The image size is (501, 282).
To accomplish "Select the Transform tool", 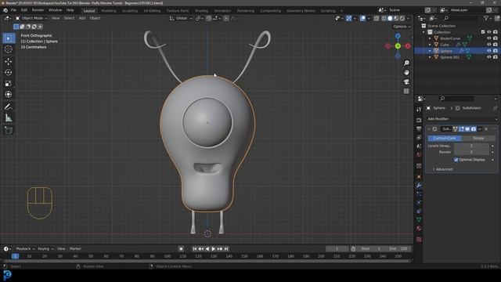I will coord(9,94).
